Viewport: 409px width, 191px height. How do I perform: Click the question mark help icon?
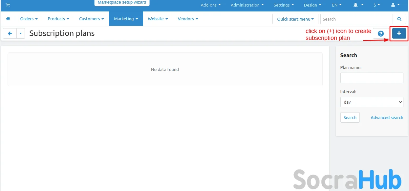click(x=381, y=33)
